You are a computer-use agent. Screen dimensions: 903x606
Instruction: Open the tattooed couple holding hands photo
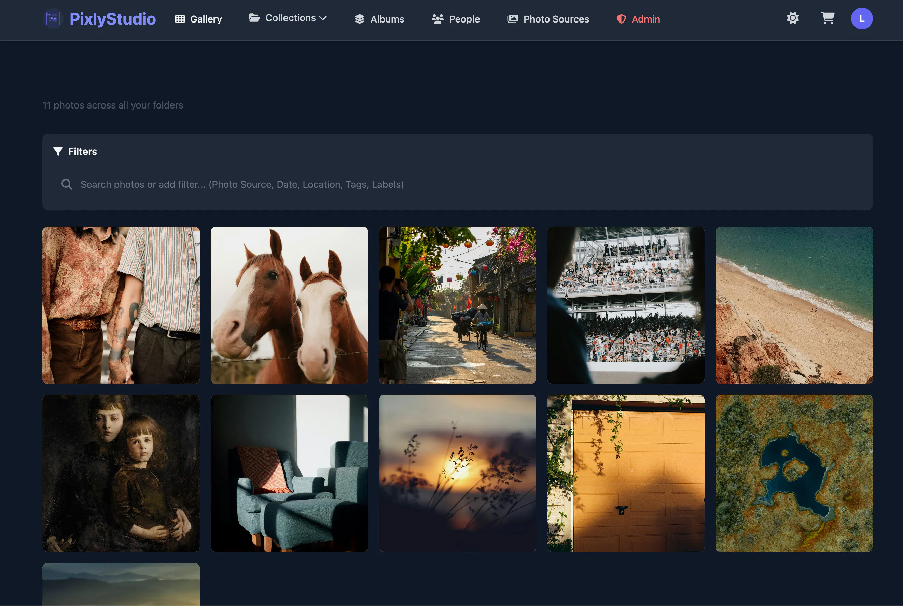121,305
